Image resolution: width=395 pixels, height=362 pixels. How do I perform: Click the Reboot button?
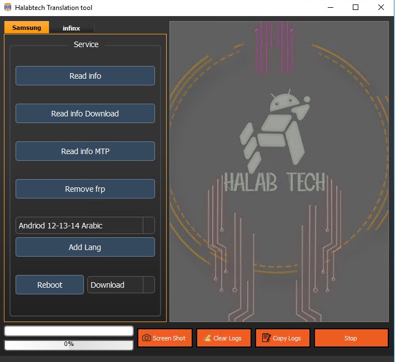point(49,284)
